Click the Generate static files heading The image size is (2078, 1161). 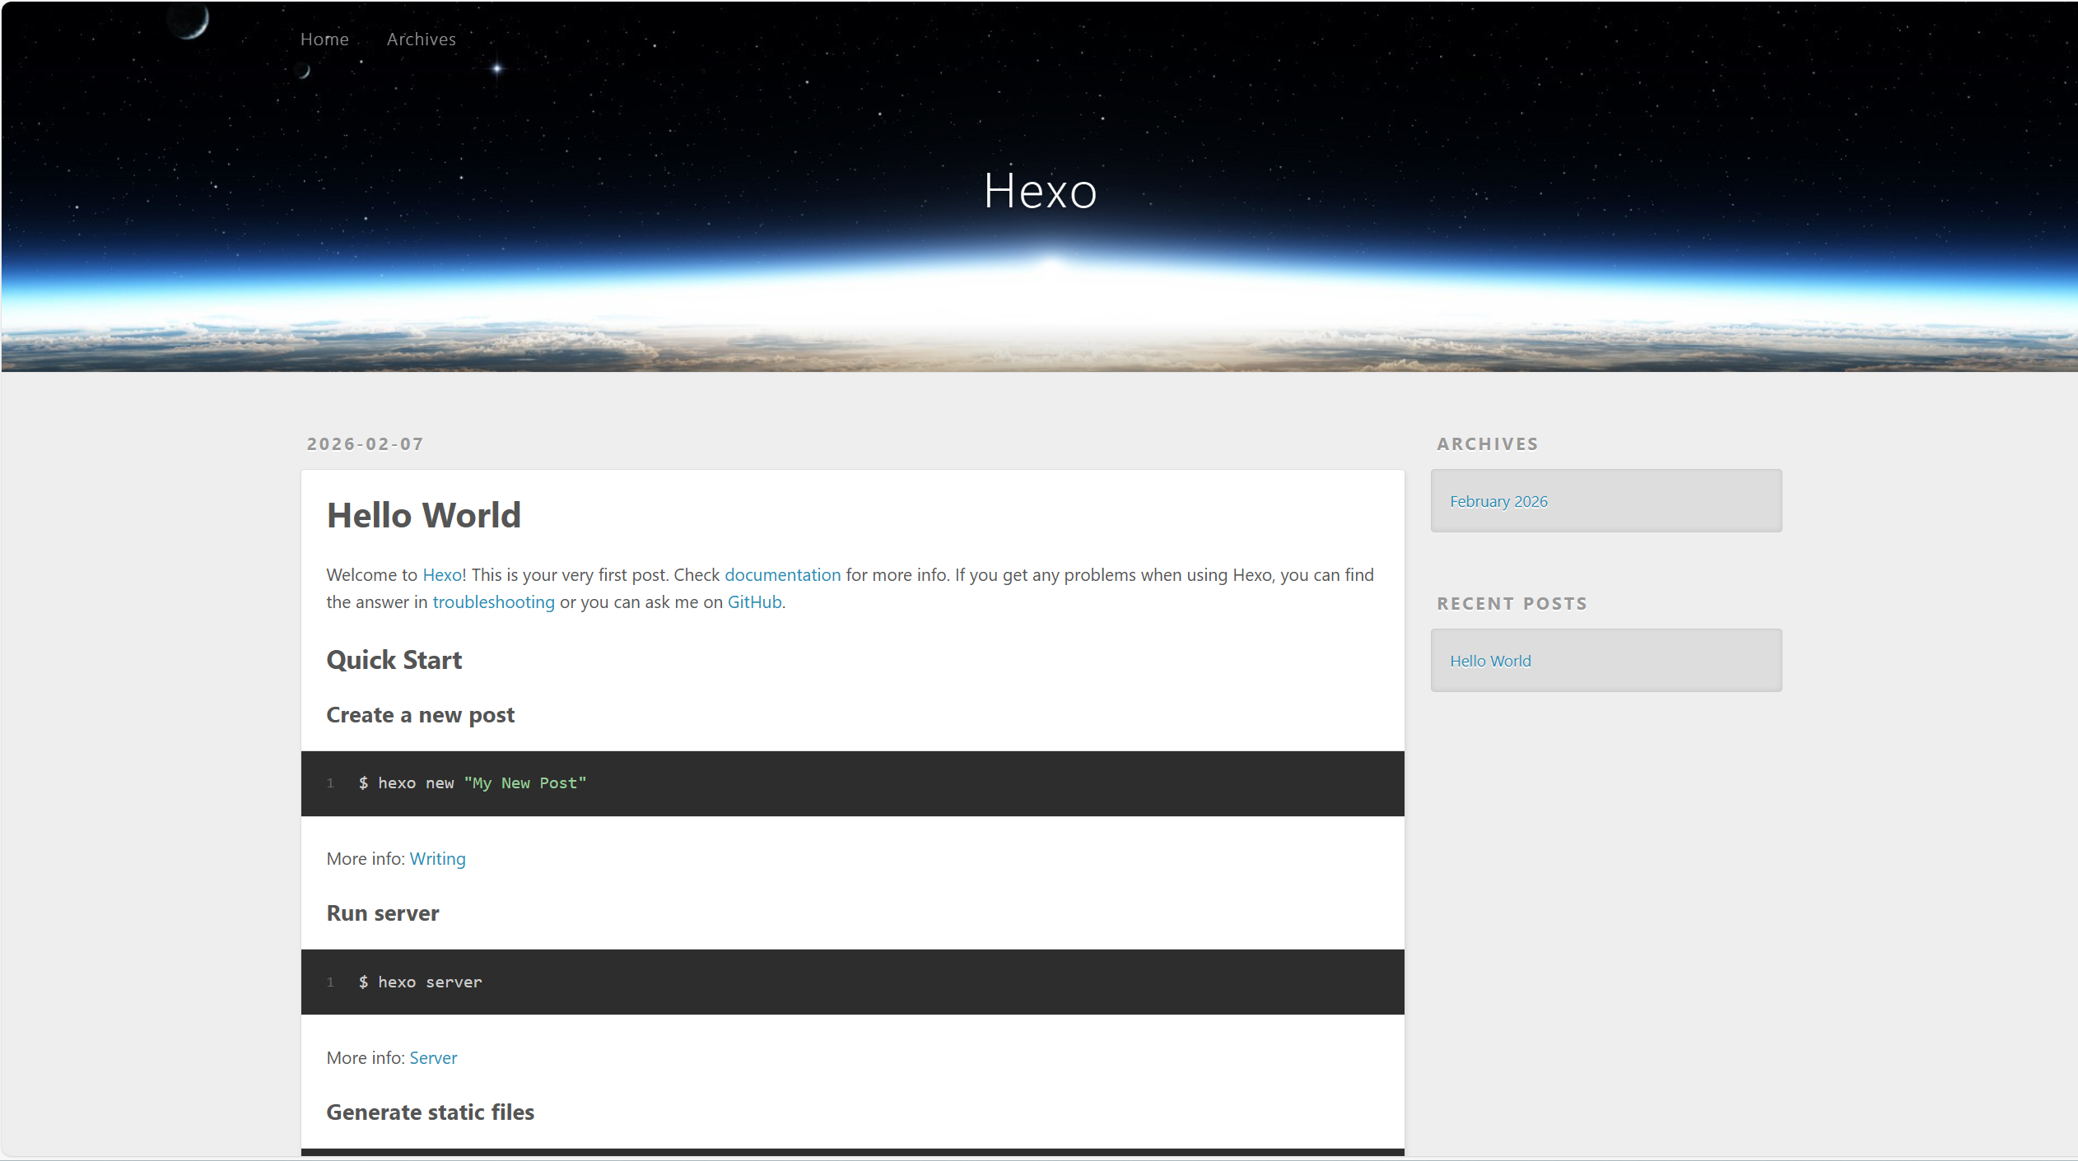pyautogui.click(x=430, y=1112)
